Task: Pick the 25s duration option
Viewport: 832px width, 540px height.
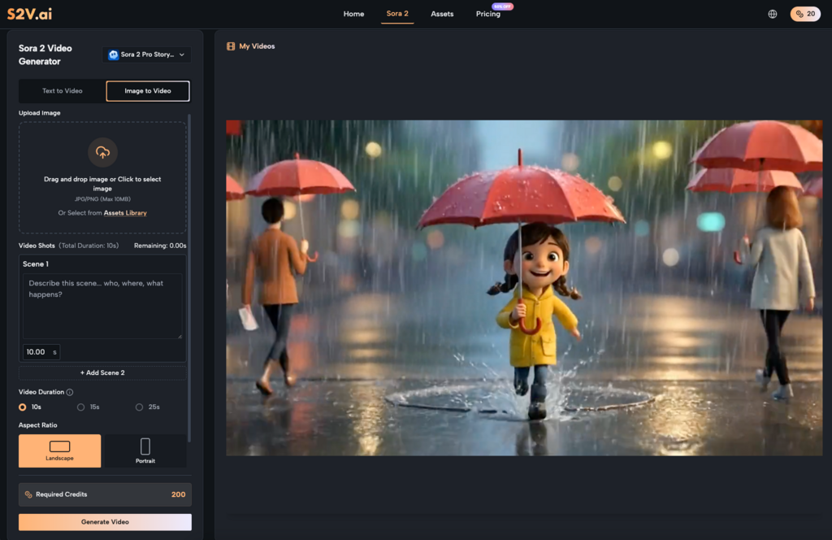Action: pos(139,407)
